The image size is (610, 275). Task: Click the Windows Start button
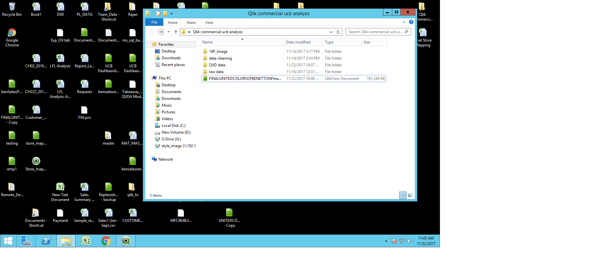pos(8,241)
